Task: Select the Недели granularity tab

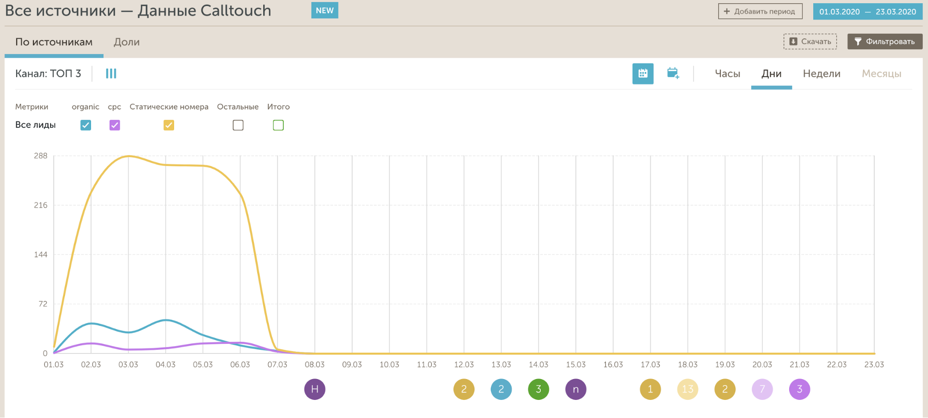Action: [822, 74]
